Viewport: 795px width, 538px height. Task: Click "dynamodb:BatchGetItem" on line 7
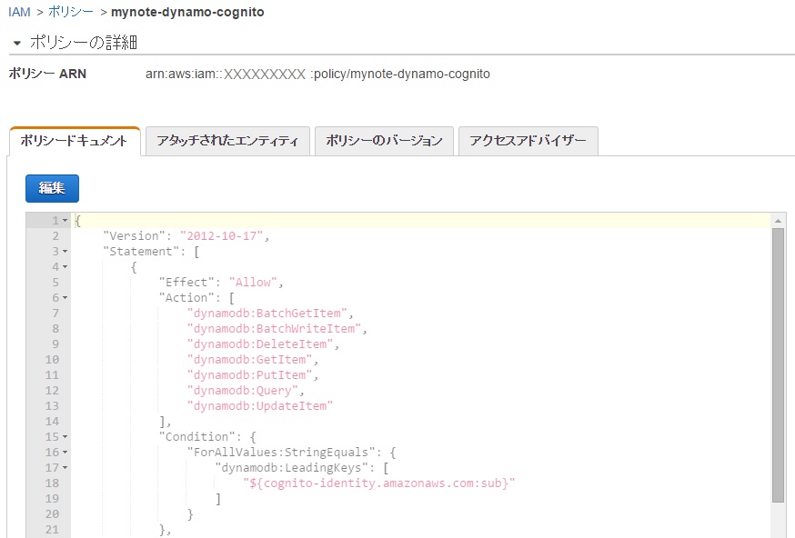point(267,313)
